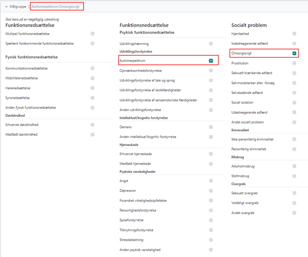Click the Autismespektrum,Omsorgssvigt summary text
Viewport: 308px width, 257px height.
57,6
